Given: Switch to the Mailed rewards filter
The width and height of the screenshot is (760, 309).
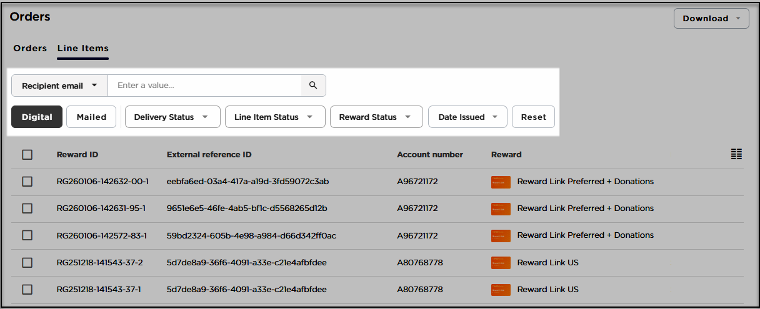Looking at the screenshot, I should [91, 117].
